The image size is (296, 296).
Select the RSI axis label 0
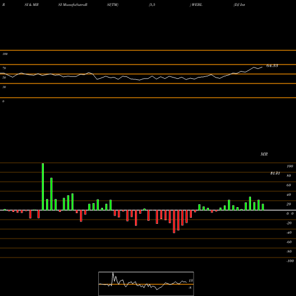click(x=3, y=101)
